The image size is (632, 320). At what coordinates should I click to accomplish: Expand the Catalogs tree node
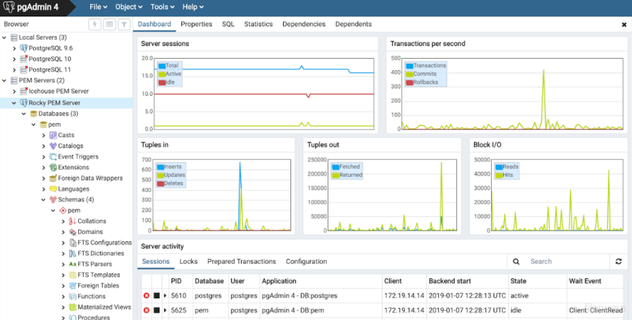click(44, 146)
